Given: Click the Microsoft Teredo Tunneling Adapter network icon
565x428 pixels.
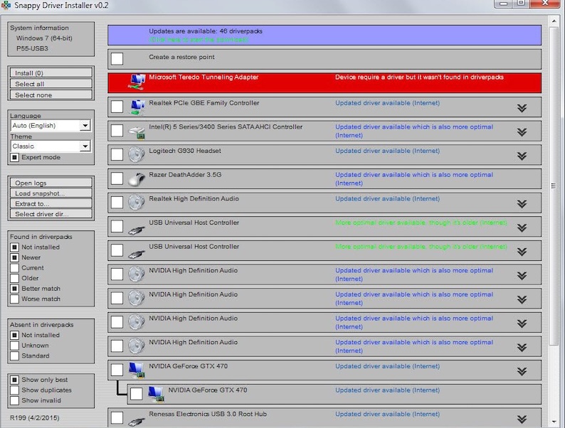Looking at the screenshot, I should (x=136, y=82).
